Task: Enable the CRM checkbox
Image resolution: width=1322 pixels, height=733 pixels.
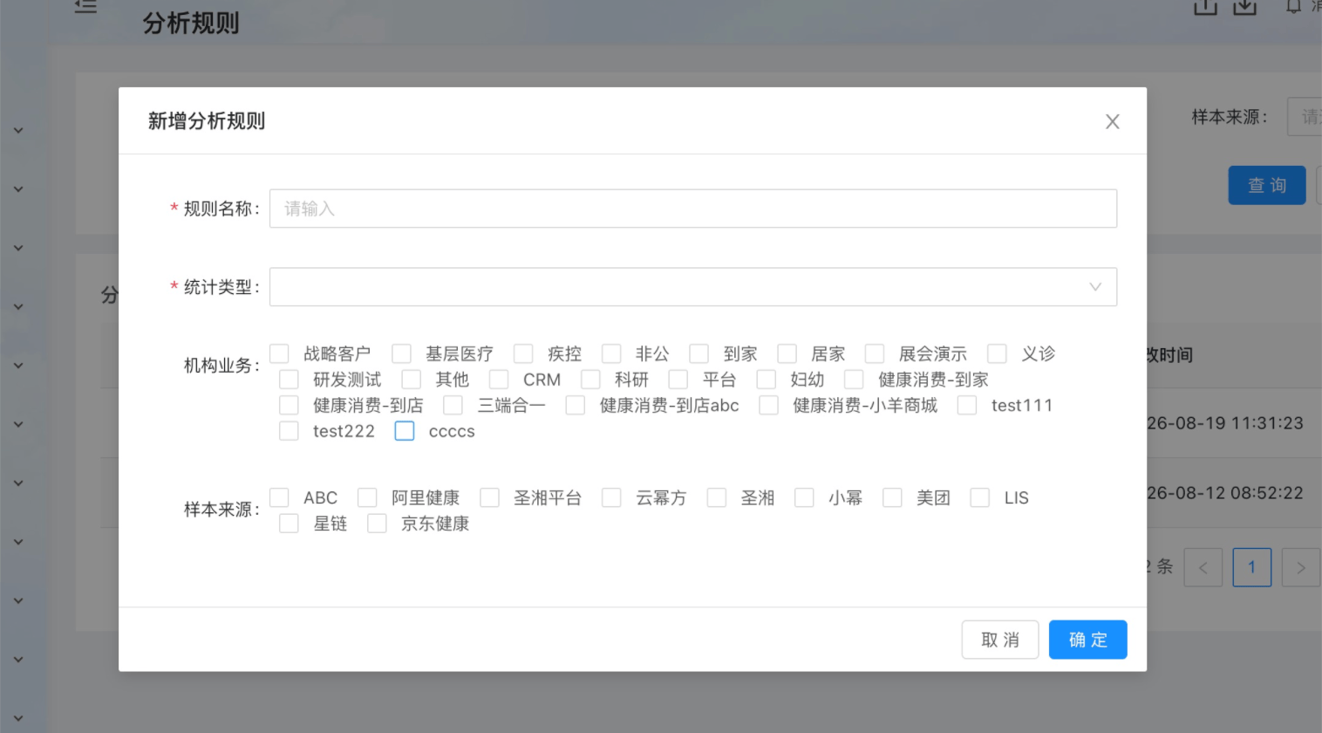Action: (x=499, y=380)
